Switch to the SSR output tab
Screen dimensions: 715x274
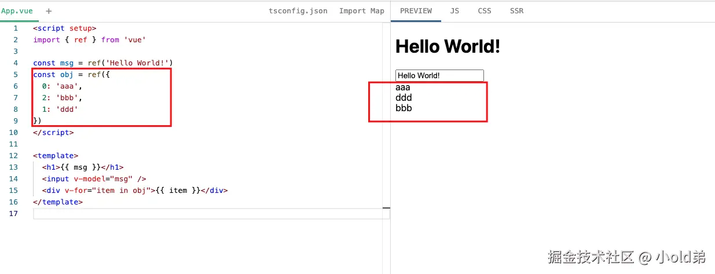pos(516,11)
